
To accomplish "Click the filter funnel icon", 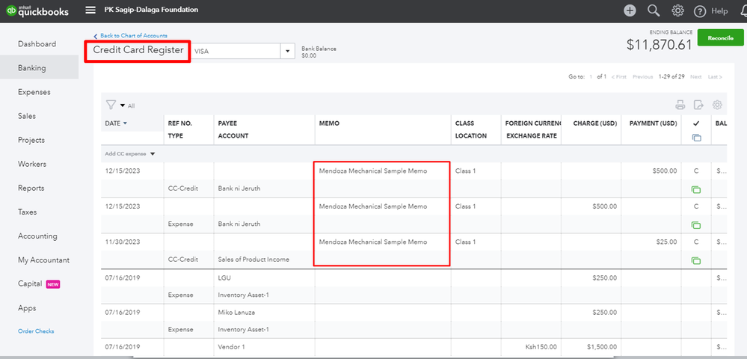I will 111,105.
